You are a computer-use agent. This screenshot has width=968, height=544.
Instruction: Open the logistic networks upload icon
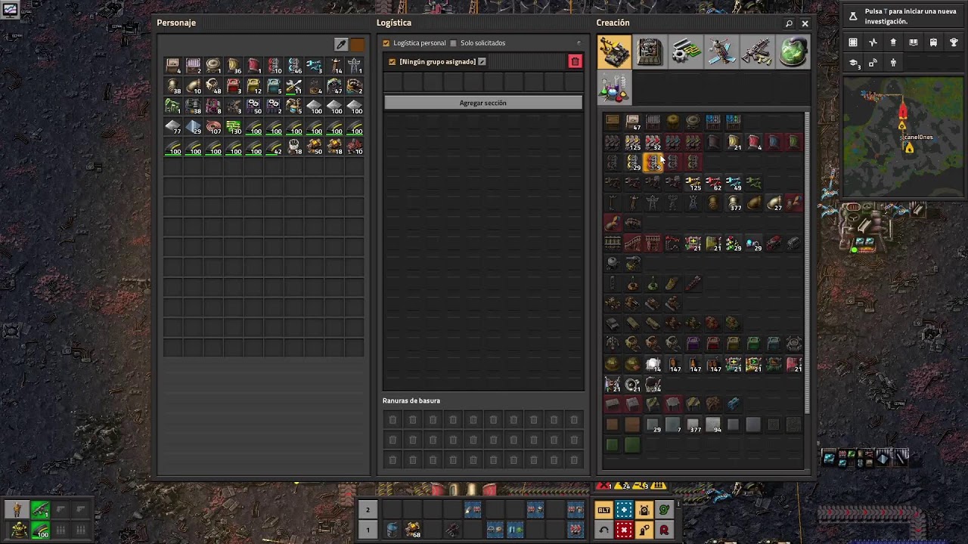click(893, 42)
